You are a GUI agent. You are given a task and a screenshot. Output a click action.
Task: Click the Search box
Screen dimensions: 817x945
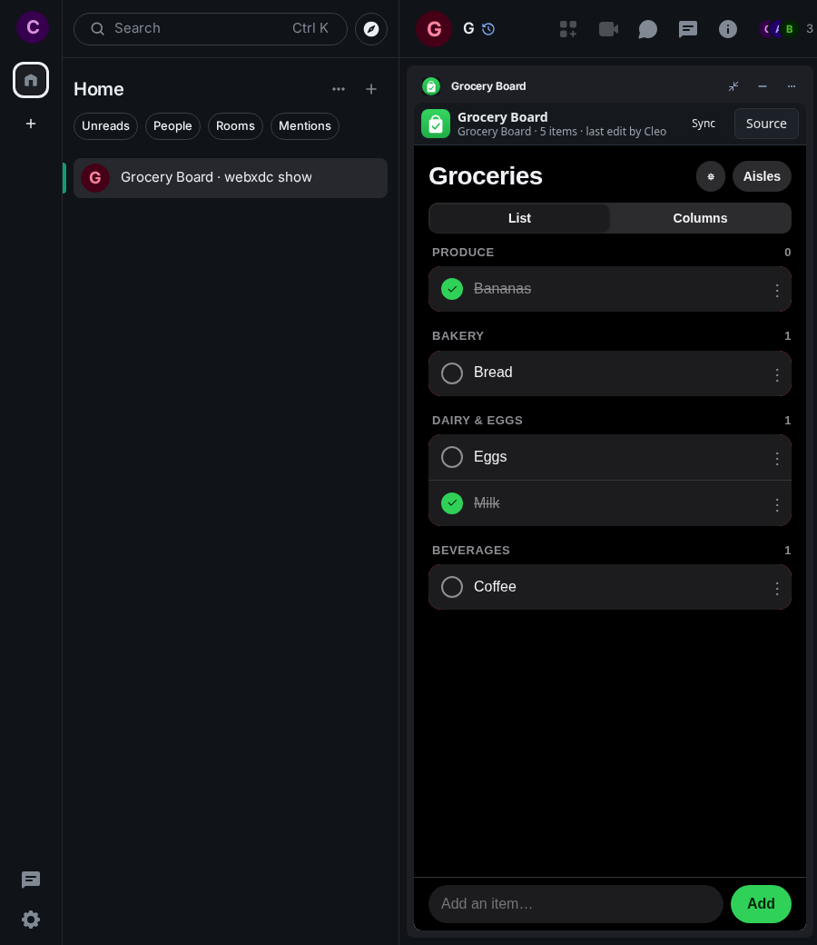(x=211, y=29)
